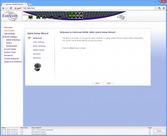Open the Overview page
Viewport: 167px width, 136px height.
coord(8,27)
